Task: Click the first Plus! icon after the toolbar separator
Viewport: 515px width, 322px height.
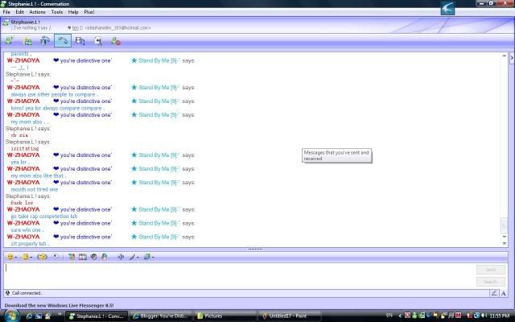Action: 72,257
